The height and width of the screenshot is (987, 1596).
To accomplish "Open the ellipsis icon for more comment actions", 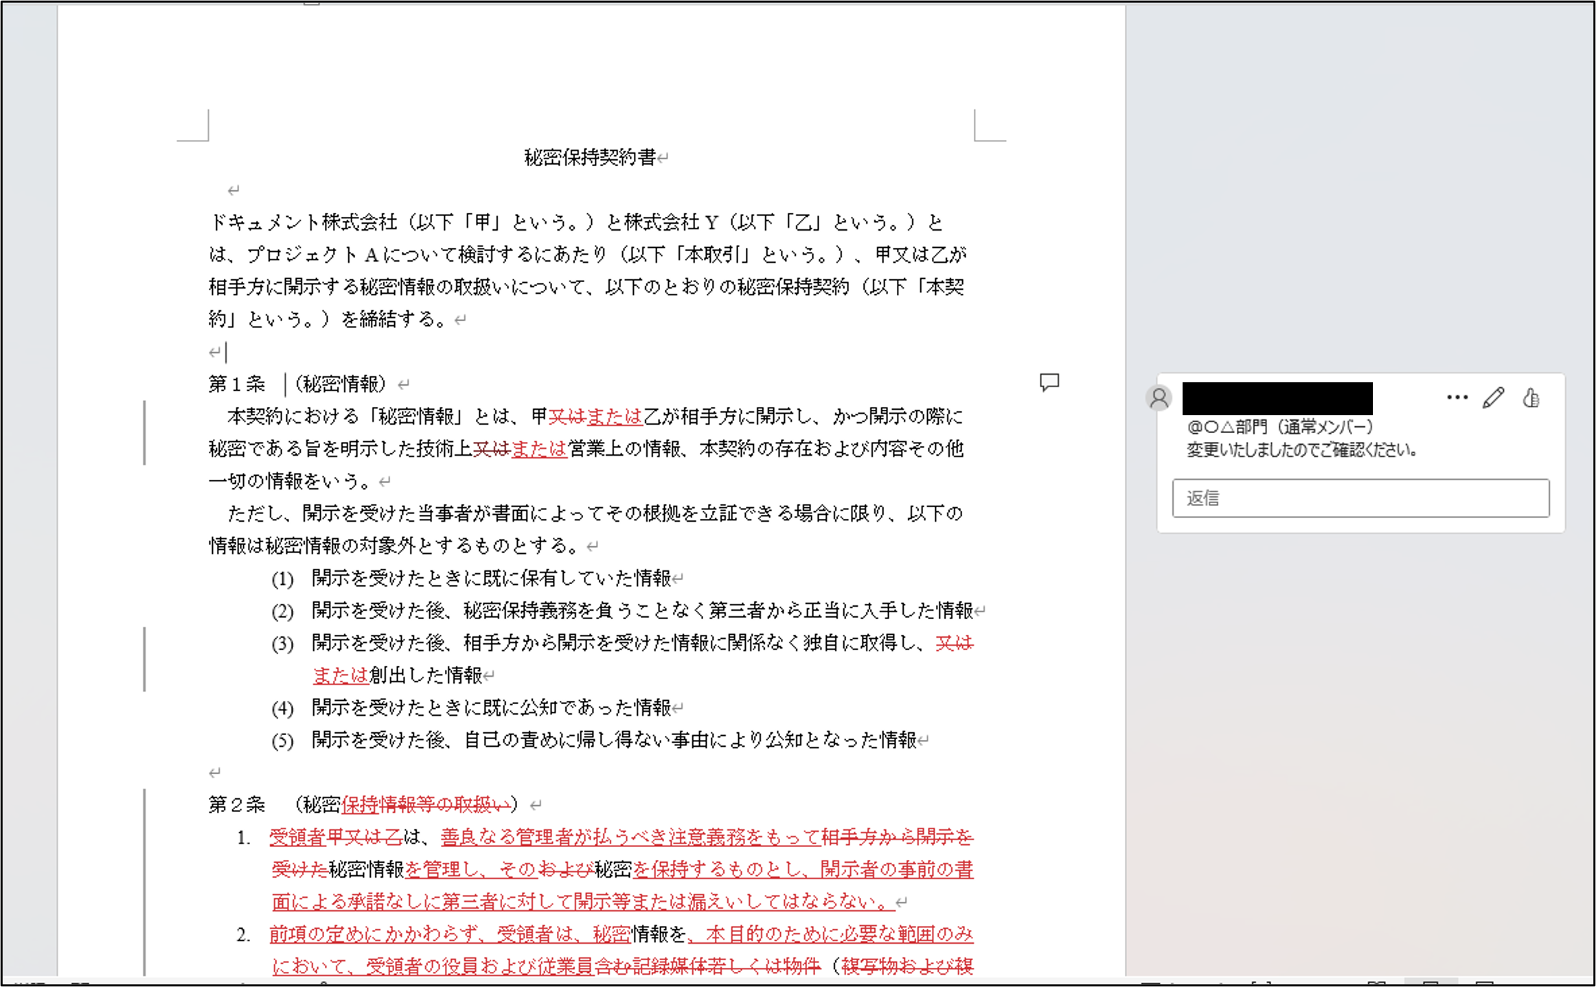I will click(1457, 397).
